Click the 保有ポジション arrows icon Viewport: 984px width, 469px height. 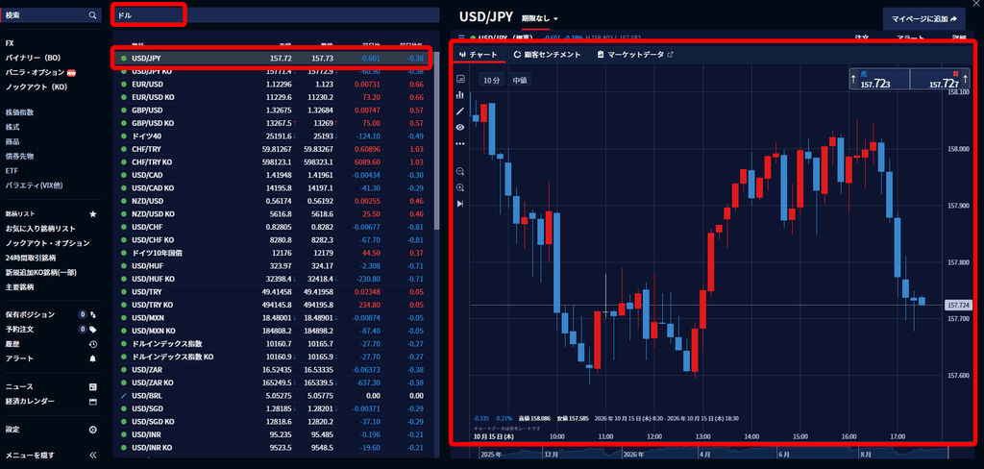coord(93,314)
